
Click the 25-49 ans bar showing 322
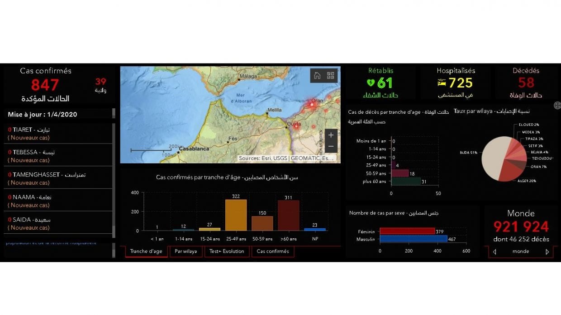(236, 215)
